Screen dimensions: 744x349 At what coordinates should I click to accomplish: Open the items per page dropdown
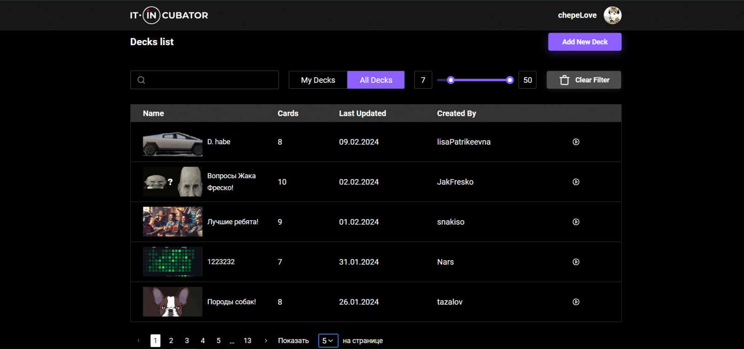[x=328, y=341]
